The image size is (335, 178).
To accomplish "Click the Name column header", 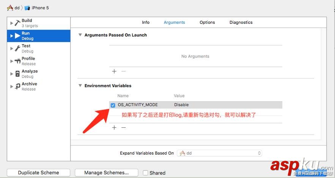I will coord(123,96).
